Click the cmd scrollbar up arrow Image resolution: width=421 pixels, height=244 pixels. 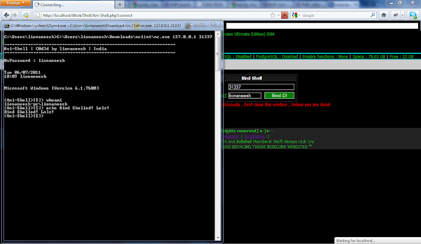218,34
